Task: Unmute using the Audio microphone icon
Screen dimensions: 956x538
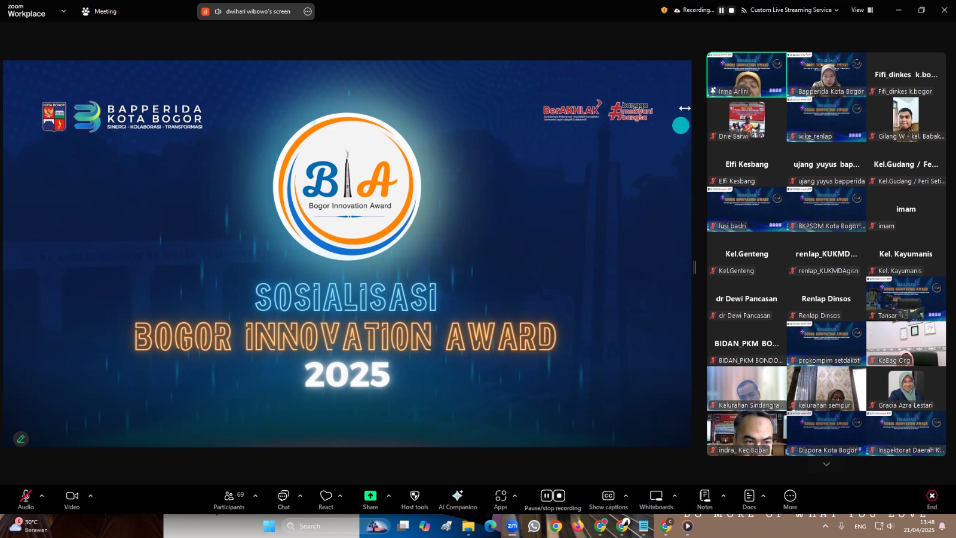Action: 26,496
